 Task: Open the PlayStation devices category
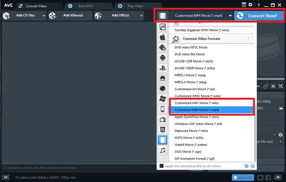click(x=163, y=68)
